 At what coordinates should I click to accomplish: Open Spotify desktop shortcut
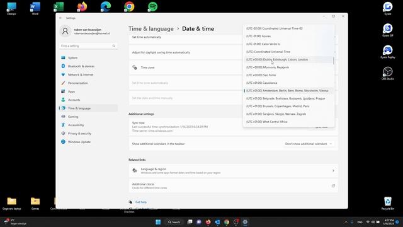152,7
